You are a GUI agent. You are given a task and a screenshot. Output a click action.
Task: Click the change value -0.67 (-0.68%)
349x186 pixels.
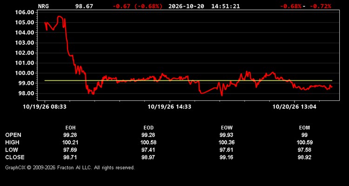pos(138,6)
